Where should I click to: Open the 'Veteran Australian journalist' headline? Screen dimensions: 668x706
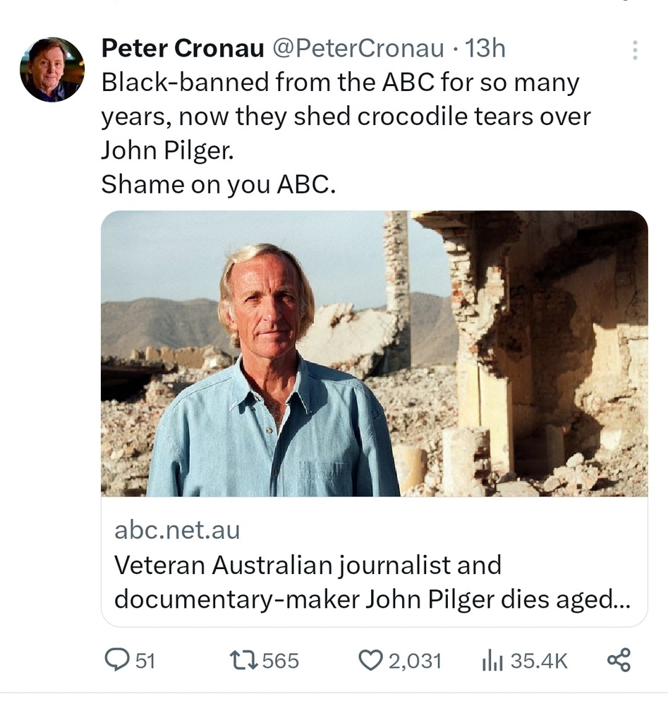[308, 565]
